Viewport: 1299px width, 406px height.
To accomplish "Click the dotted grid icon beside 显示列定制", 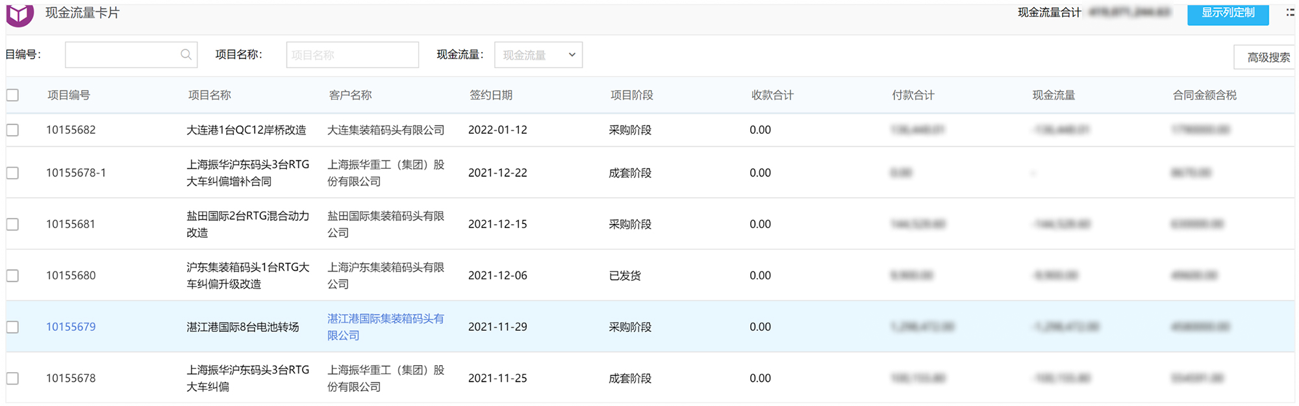I will [1289, 12].
